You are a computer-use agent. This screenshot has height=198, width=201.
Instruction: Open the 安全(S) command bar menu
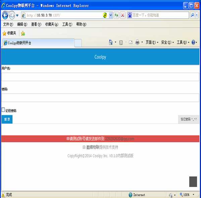coord(167,42)
